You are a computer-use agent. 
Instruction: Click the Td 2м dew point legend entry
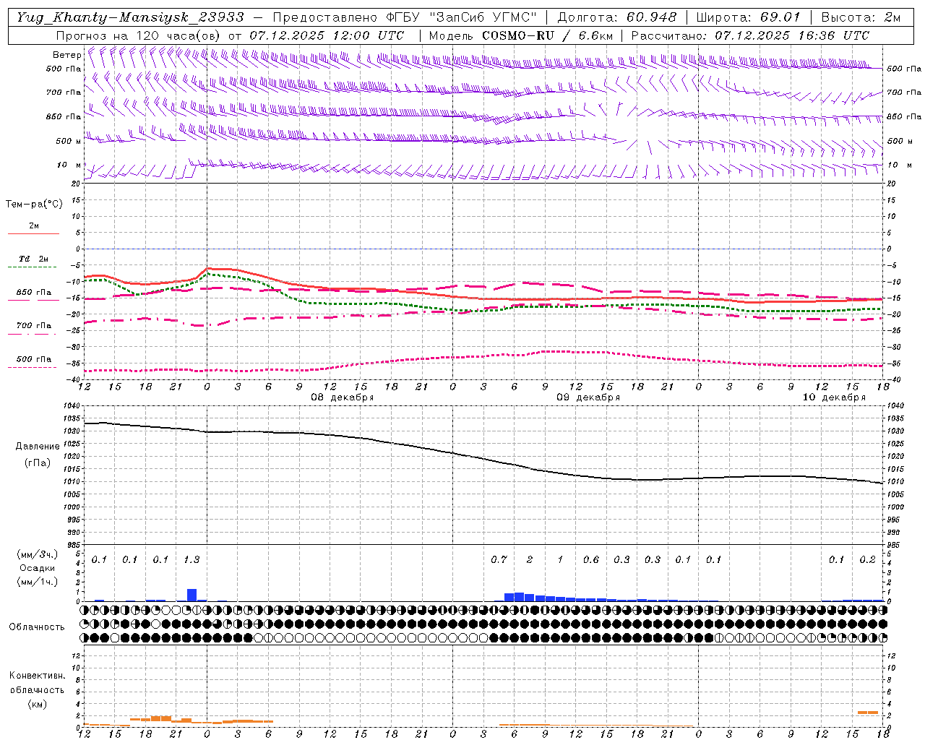(34, 259)
